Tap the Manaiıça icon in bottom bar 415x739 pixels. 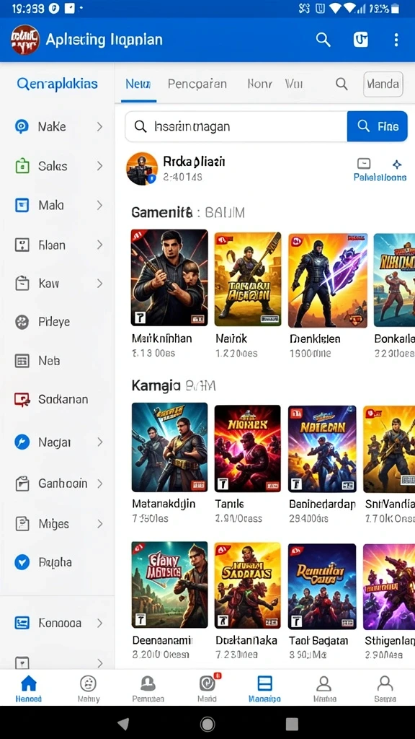pyautogui.click(x=265, y=683)
